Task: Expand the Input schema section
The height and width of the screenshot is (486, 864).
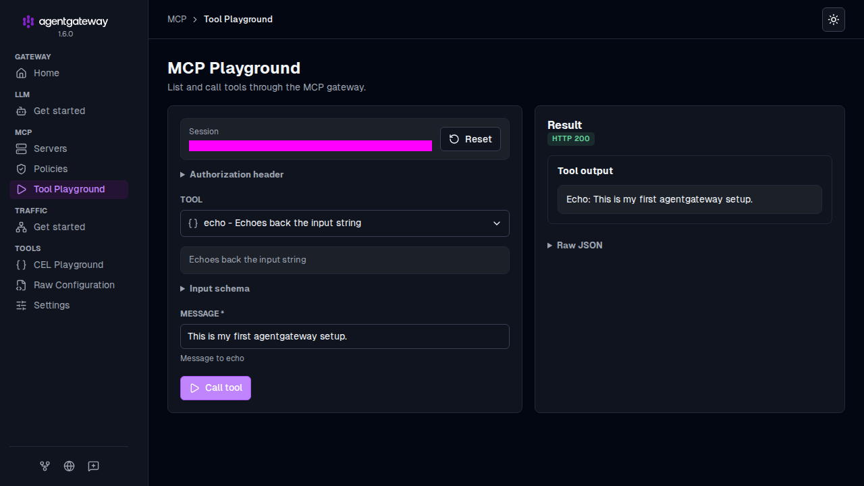Action: pyautogui.click(x=215, y=288)
